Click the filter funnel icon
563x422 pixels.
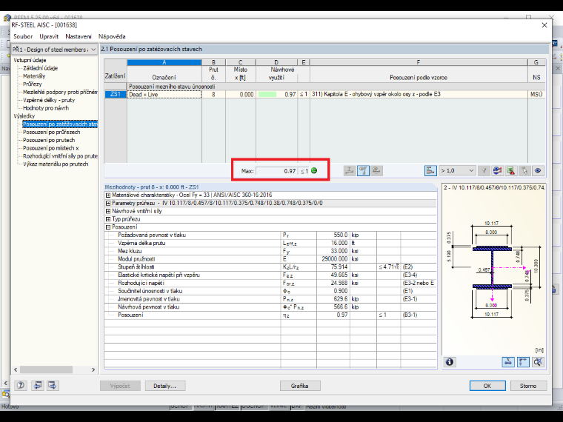(484, 171)
